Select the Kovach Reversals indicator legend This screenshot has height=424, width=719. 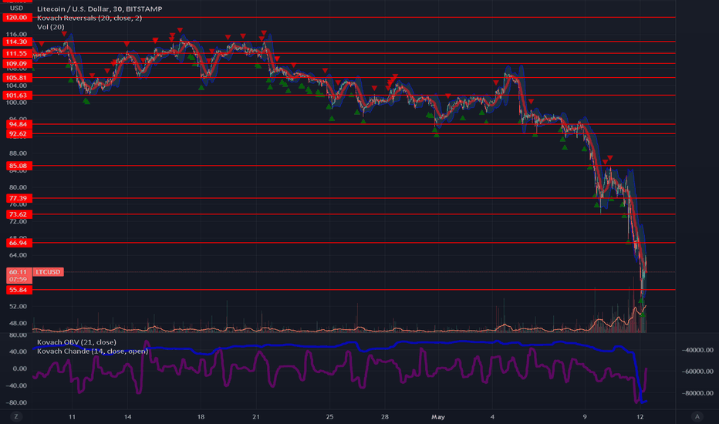[89, 18]
